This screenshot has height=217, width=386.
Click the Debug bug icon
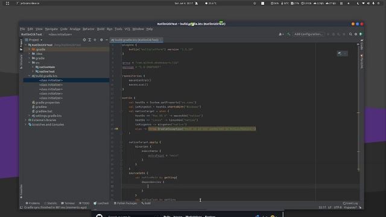(334, 34)
